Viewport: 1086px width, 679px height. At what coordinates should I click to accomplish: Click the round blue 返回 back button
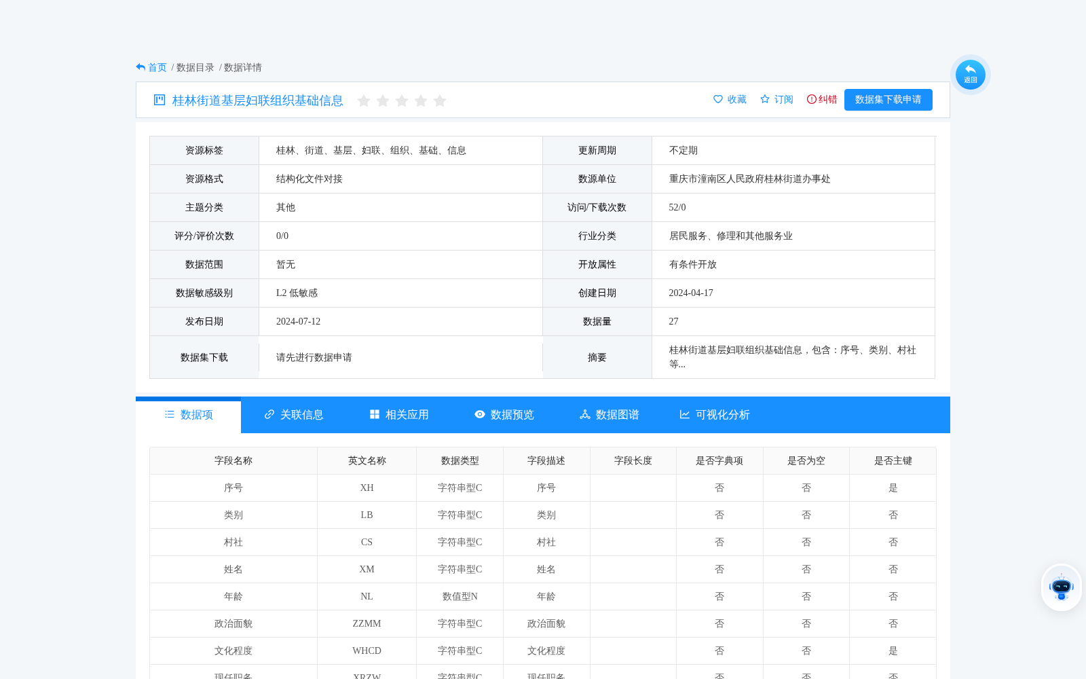(x=970, y=74)
